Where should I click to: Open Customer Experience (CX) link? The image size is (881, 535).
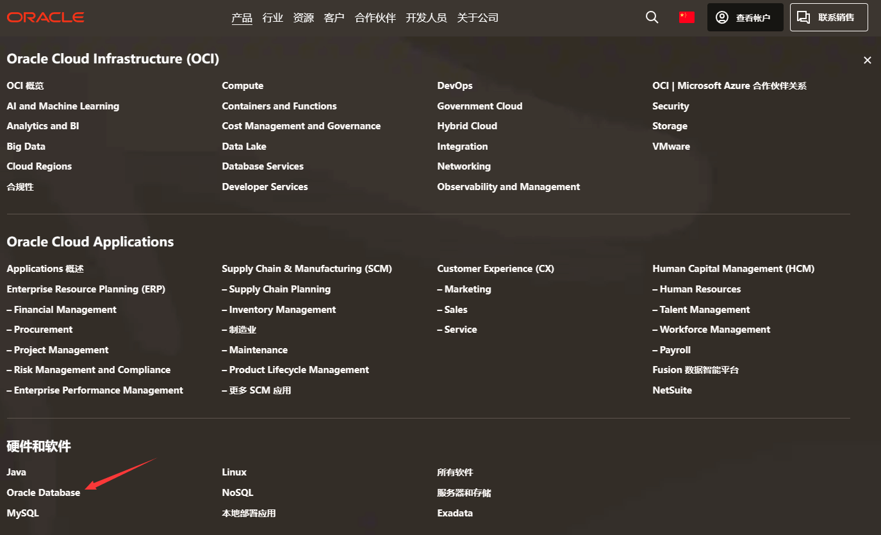pyautogui.click(x=496, y=269)
